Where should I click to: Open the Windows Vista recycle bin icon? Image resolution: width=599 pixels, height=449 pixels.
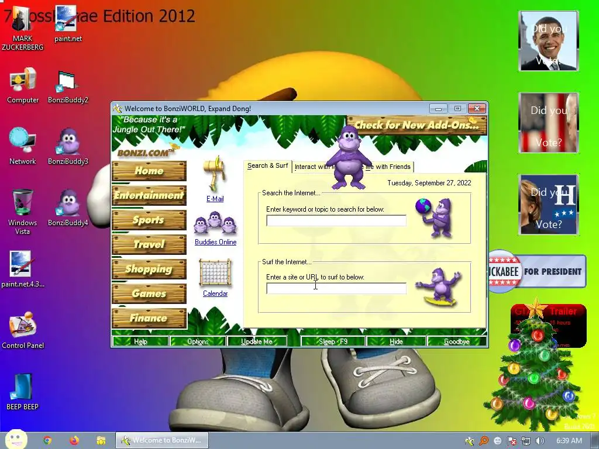click(x=23, y=212)
